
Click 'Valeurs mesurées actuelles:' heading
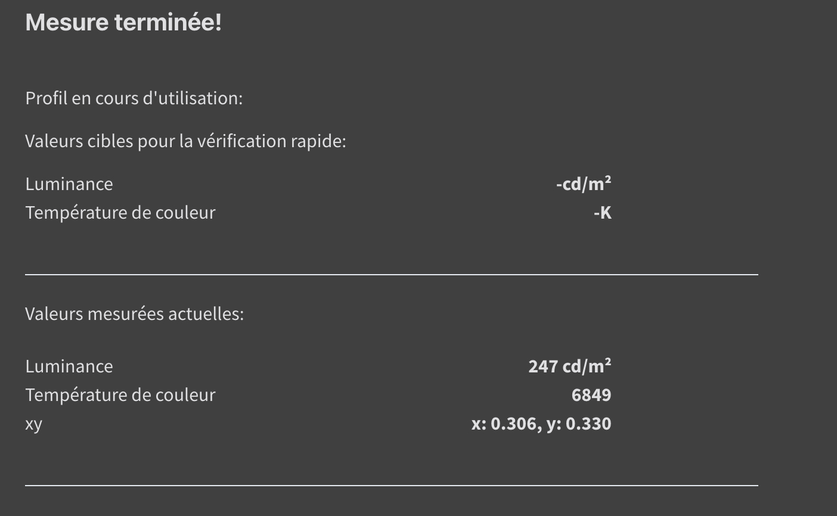[x=135, y=314]
